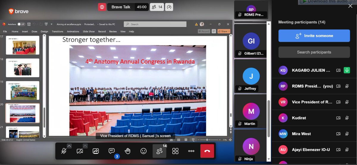Turn on the camera in the call toolbar
This screenshot has width=357, height=165.
(x=80, y=151)
